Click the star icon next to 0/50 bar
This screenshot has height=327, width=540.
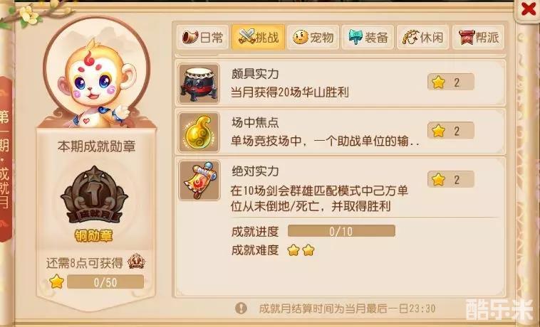click(x=57, y=282)
